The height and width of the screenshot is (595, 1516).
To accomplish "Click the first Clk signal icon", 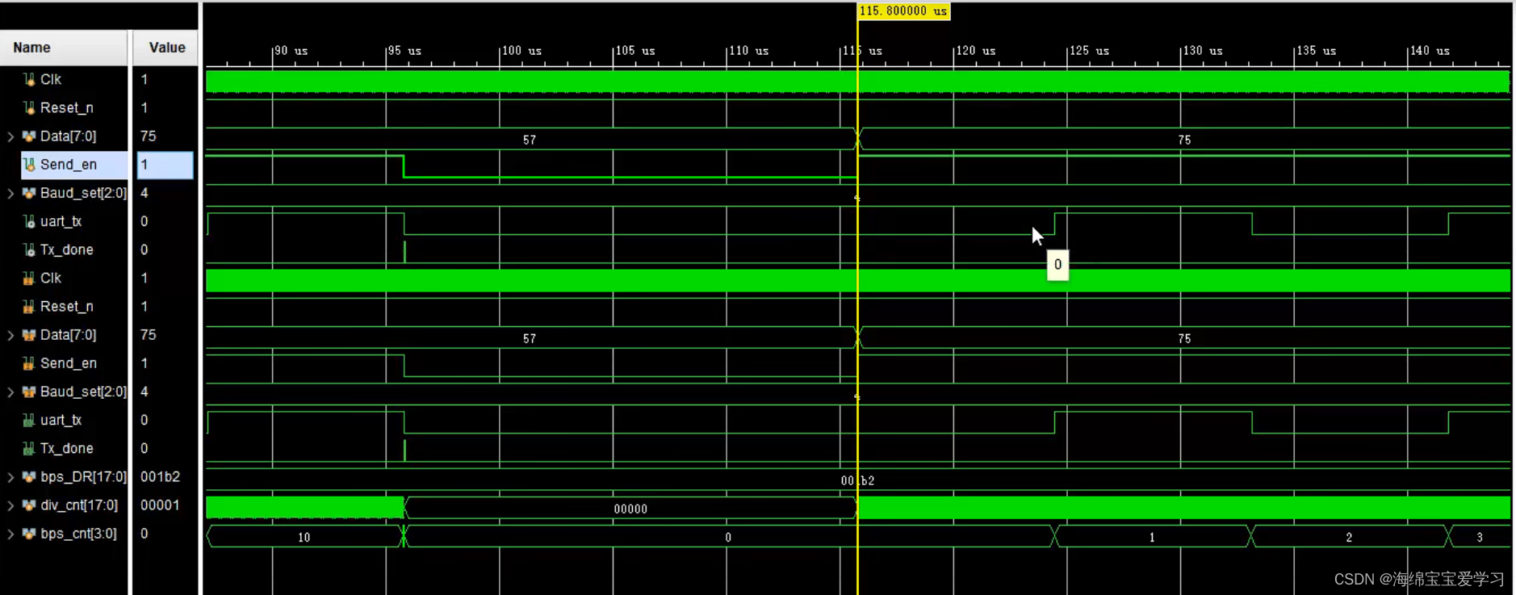I will [x=29, y=79].
